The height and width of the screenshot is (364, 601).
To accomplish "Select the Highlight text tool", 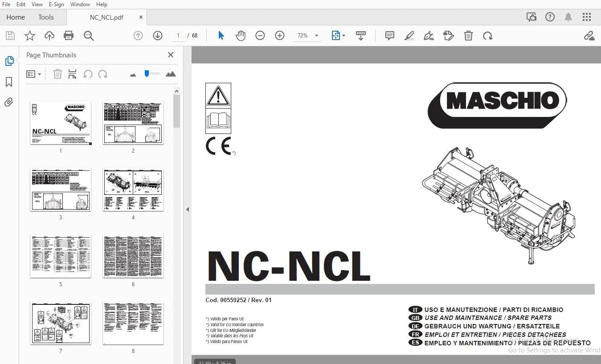I will tap(409, 36).
